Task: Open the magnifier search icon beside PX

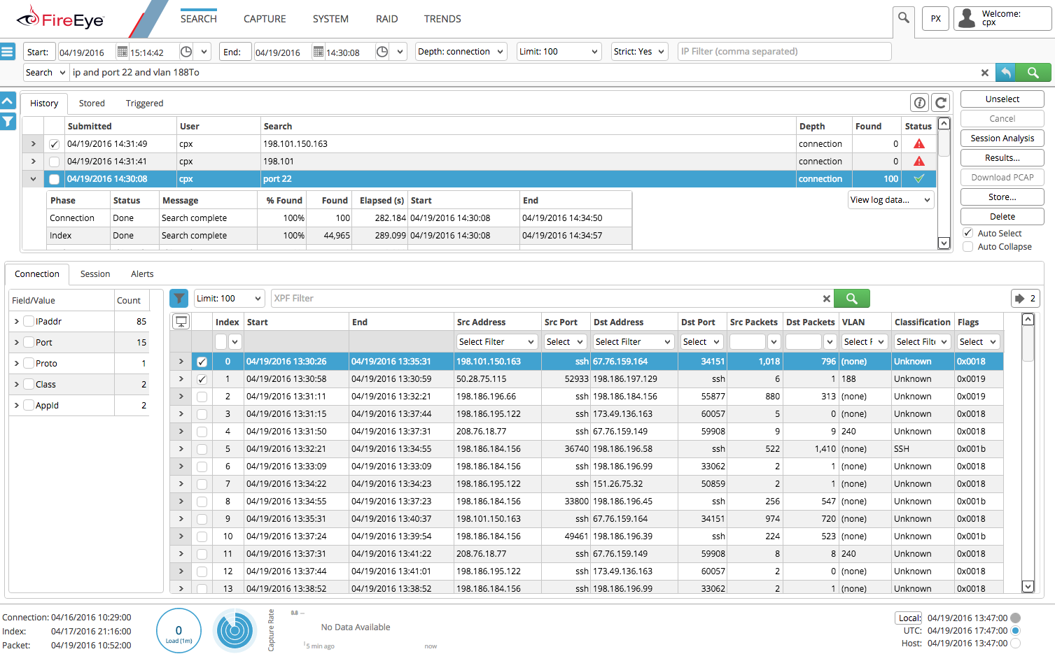Action: point(904,18)
